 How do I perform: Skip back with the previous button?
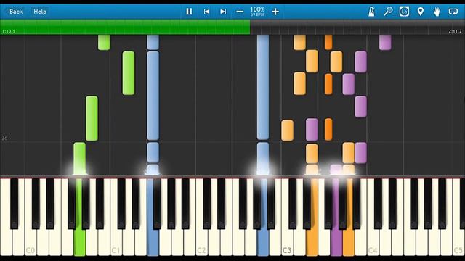click(x=206, y=12)
